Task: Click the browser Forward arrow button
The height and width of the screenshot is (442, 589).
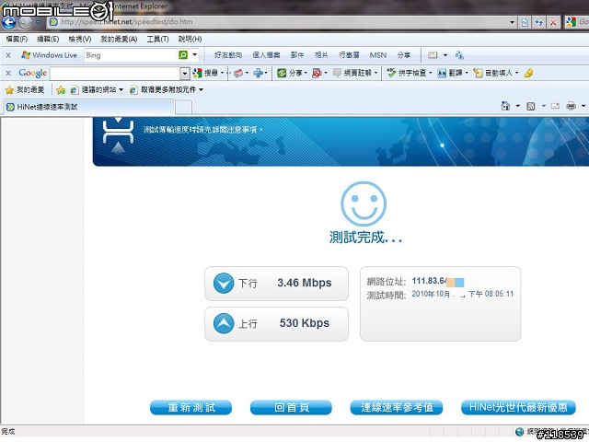Action: click(x=25, y=22)
